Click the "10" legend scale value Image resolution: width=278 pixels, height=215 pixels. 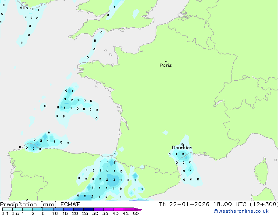[x=55, y=213]
